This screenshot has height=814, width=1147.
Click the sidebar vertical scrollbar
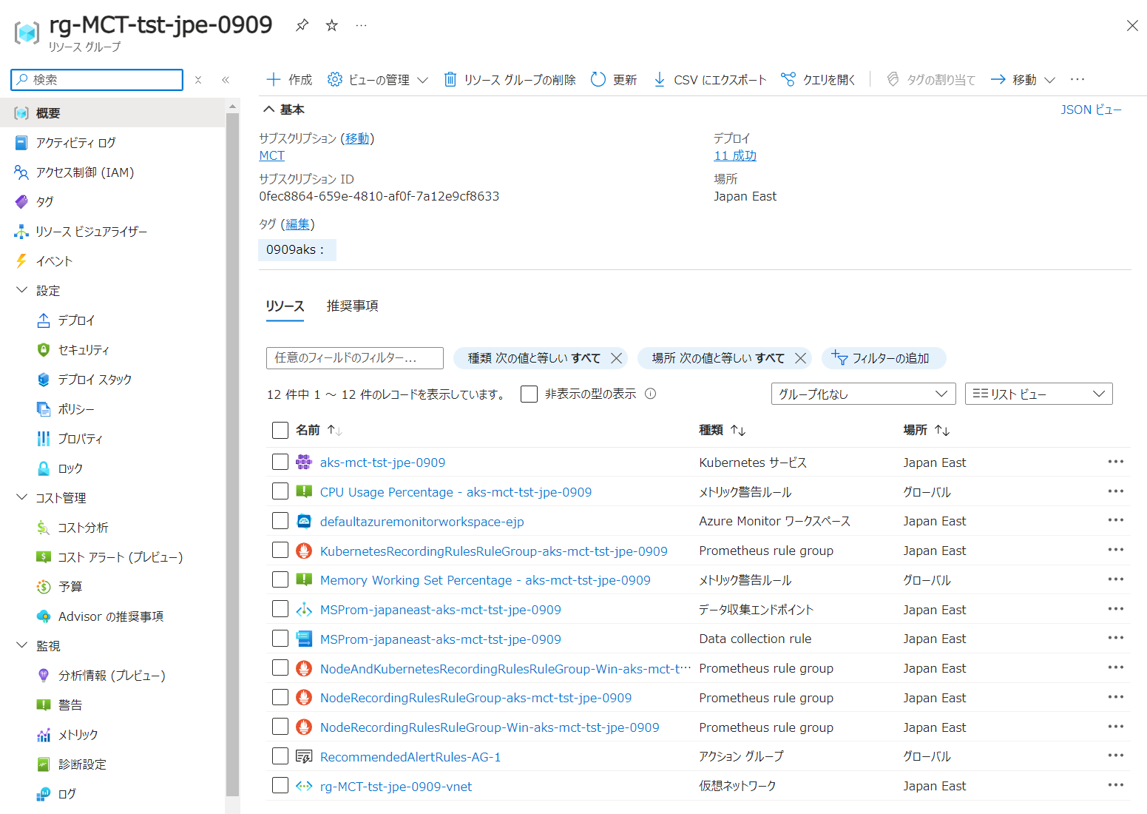pos(232,454)
